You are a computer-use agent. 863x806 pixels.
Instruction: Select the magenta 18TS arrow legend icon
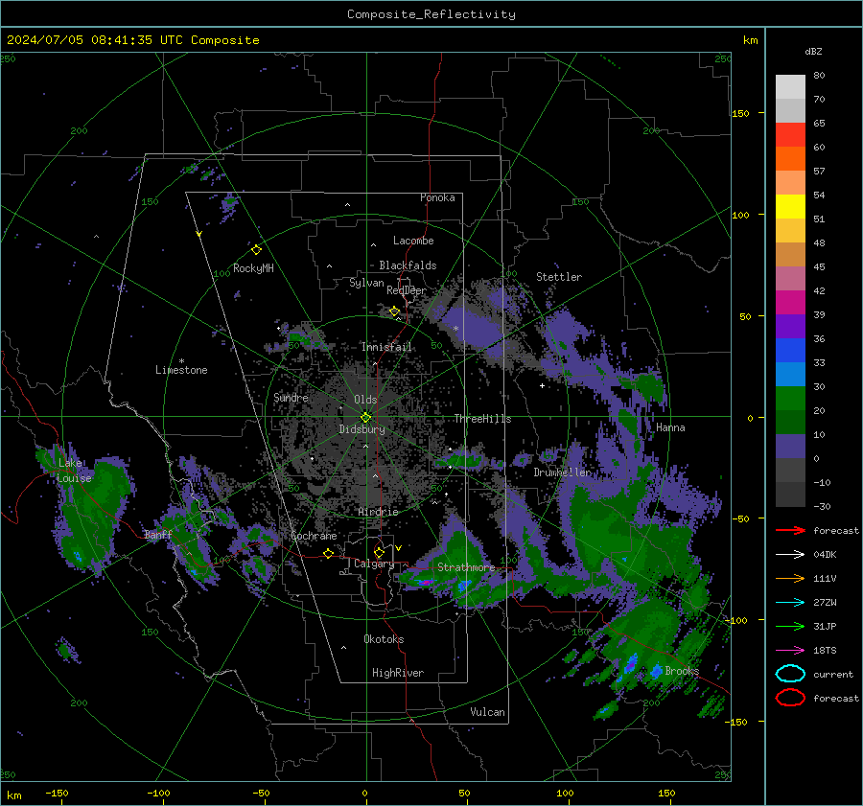790,651
